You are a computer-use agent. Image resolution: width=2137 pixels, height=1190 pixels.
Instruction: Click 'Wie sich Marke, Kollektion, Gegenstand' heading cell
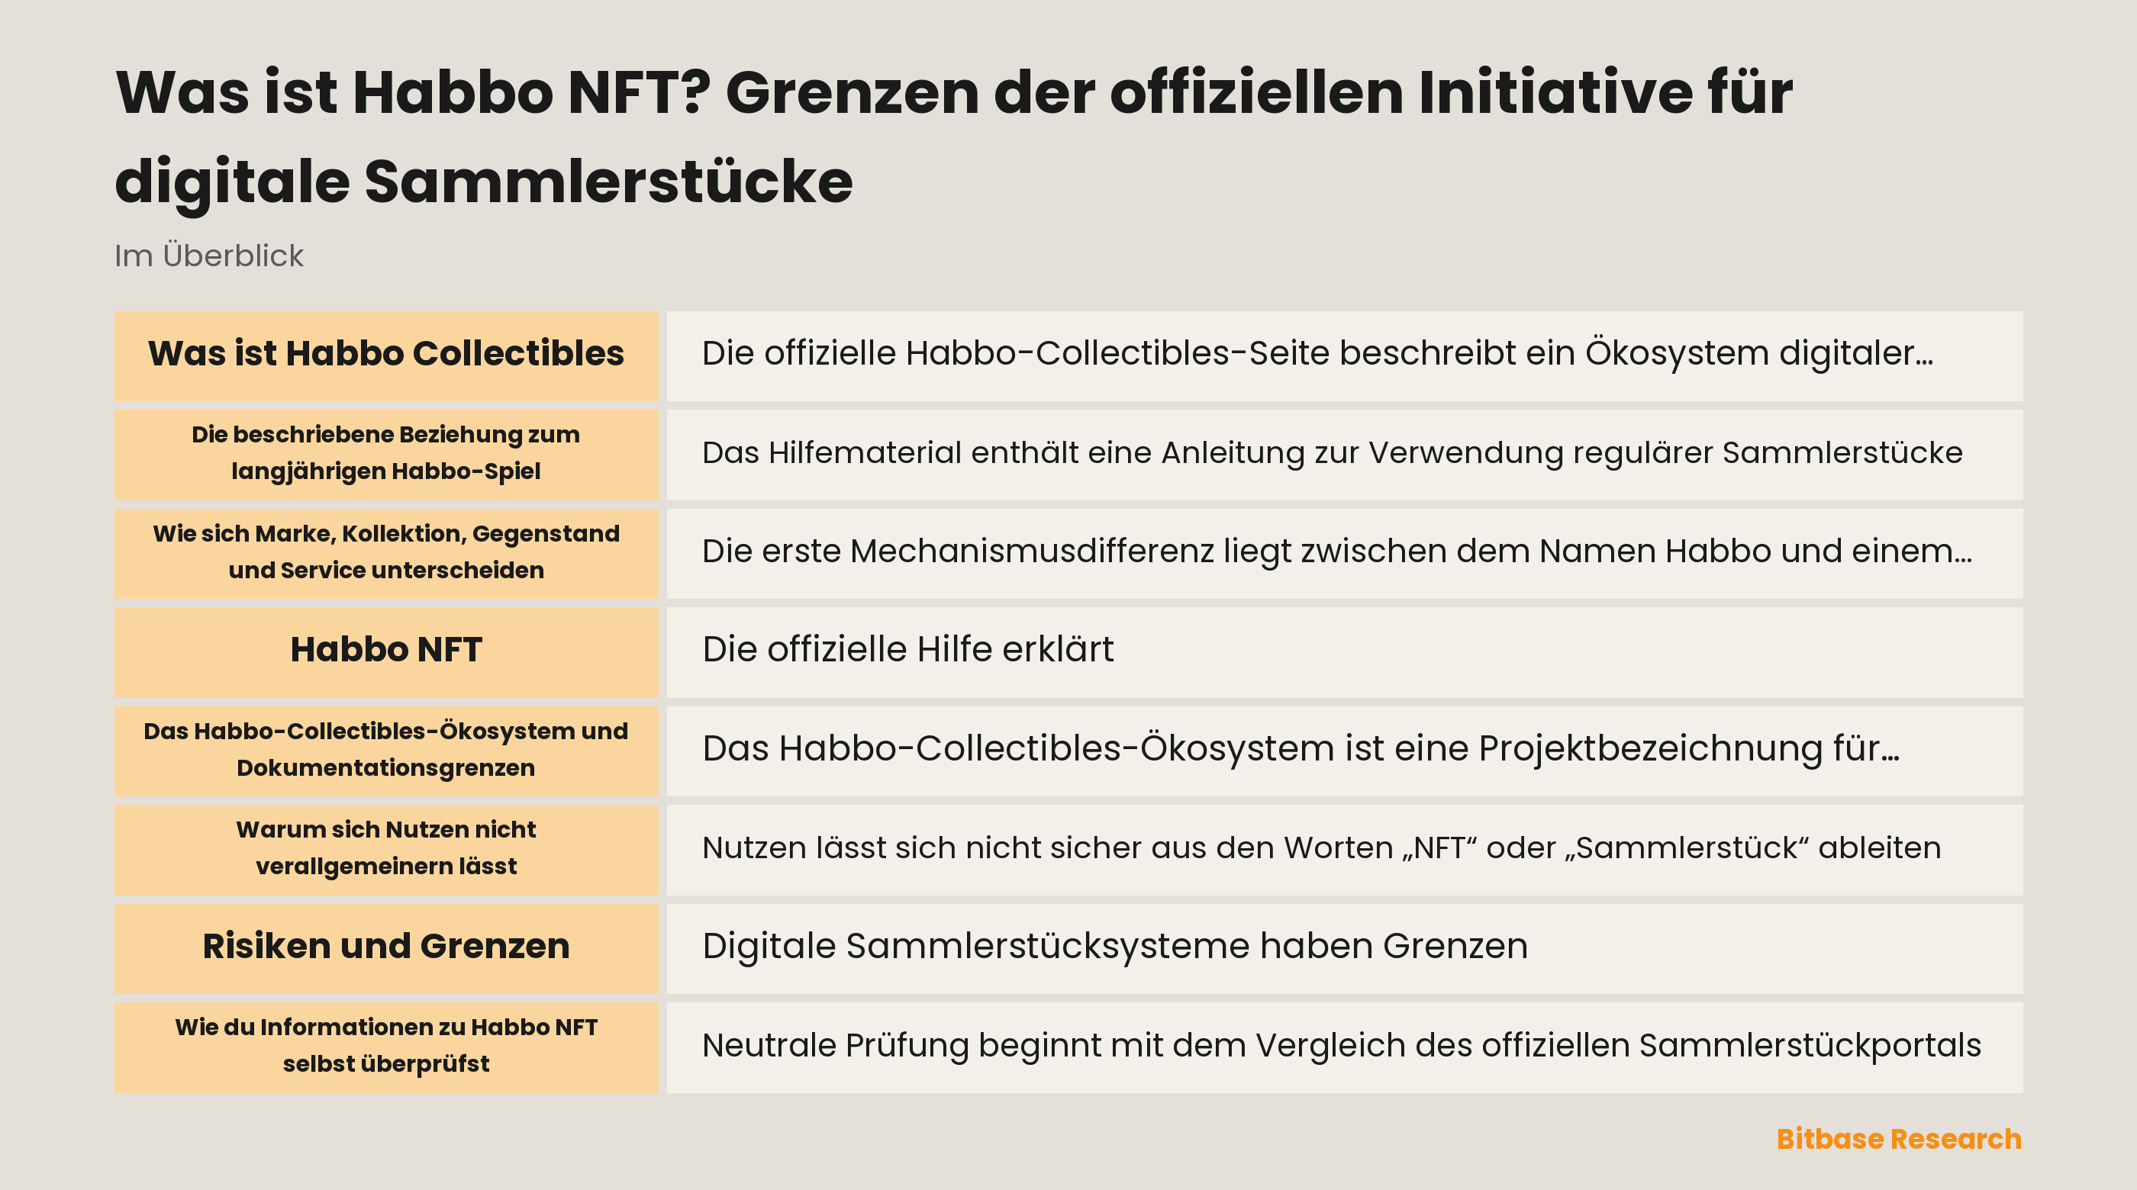tap(385, 553)
